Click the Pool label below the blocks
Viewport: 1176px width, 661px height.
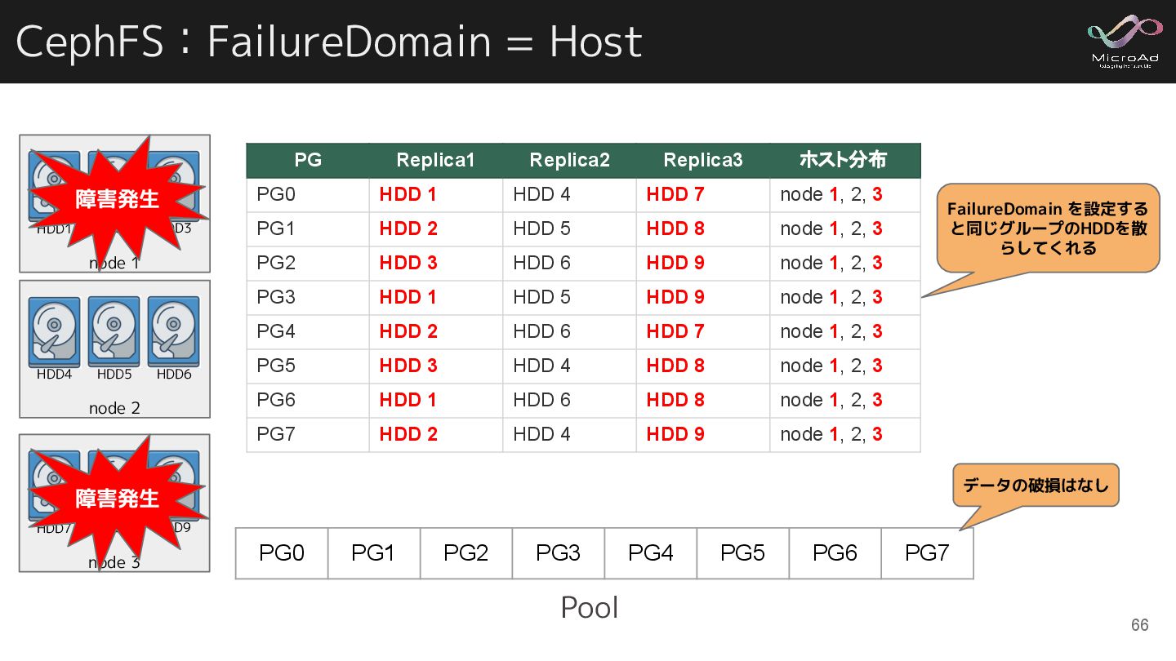589,608
